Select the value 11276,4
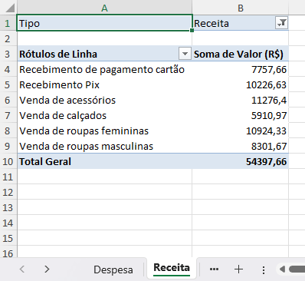 (241, 100)
